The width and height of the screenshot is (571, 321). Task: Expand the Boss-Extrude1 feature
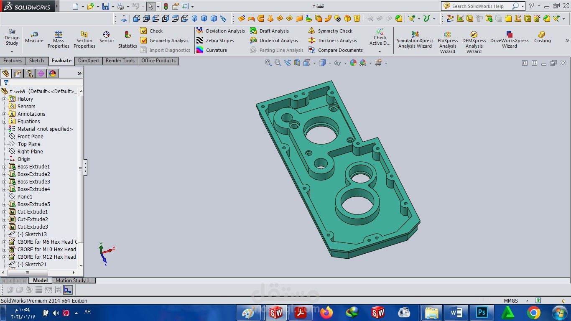5,167
